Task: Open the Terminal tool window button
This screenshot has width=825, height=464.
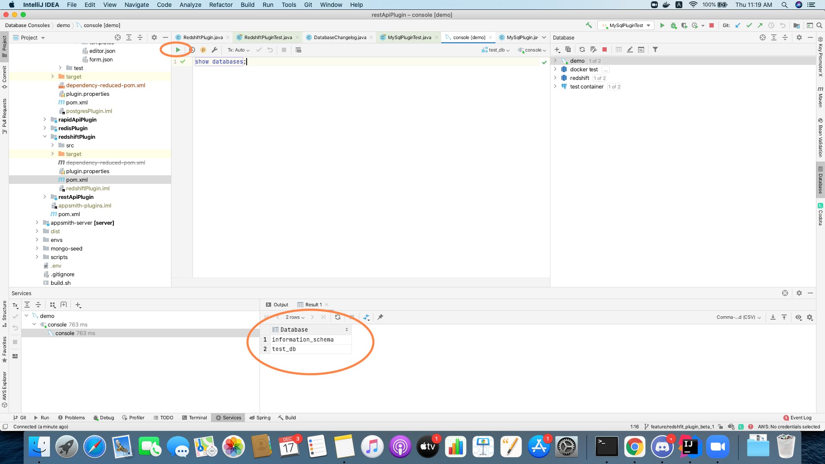Action: pyautogui.click(x=194, y=418)
